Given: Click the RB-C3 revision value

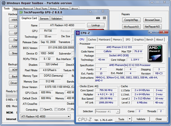Looking at the screenshot, I should (x=159, y=73).
